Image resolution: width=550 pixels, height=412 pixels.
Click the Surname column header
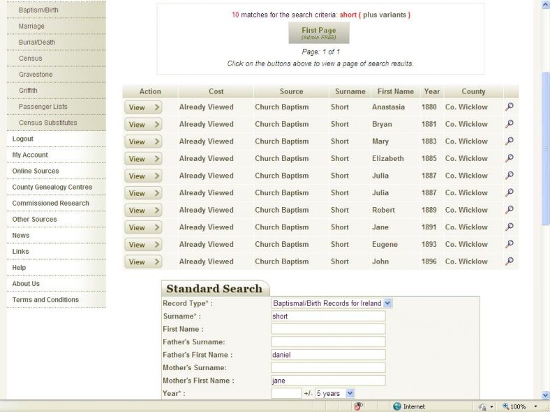point(350,91)
